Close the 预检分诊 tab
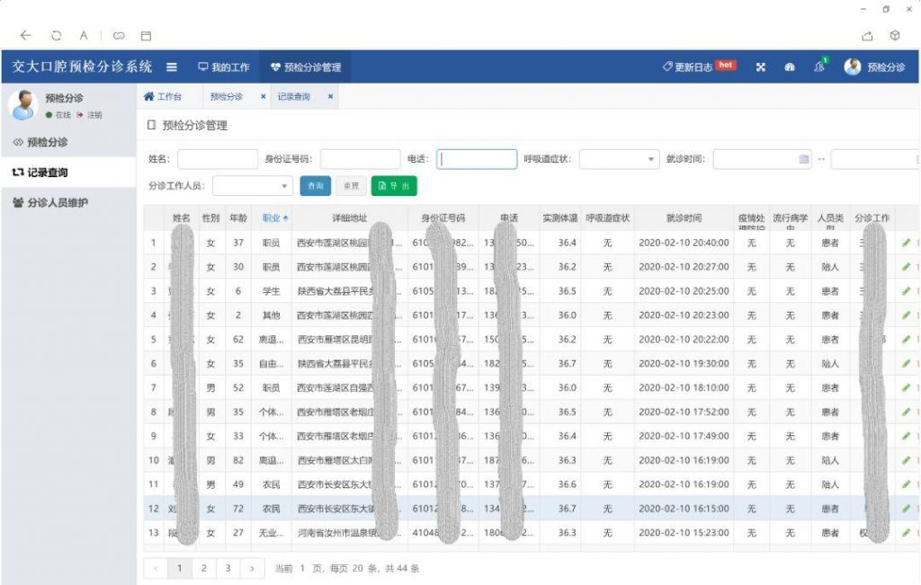The height and width of the screenshot is (585, 921). (x=263, y=96)
